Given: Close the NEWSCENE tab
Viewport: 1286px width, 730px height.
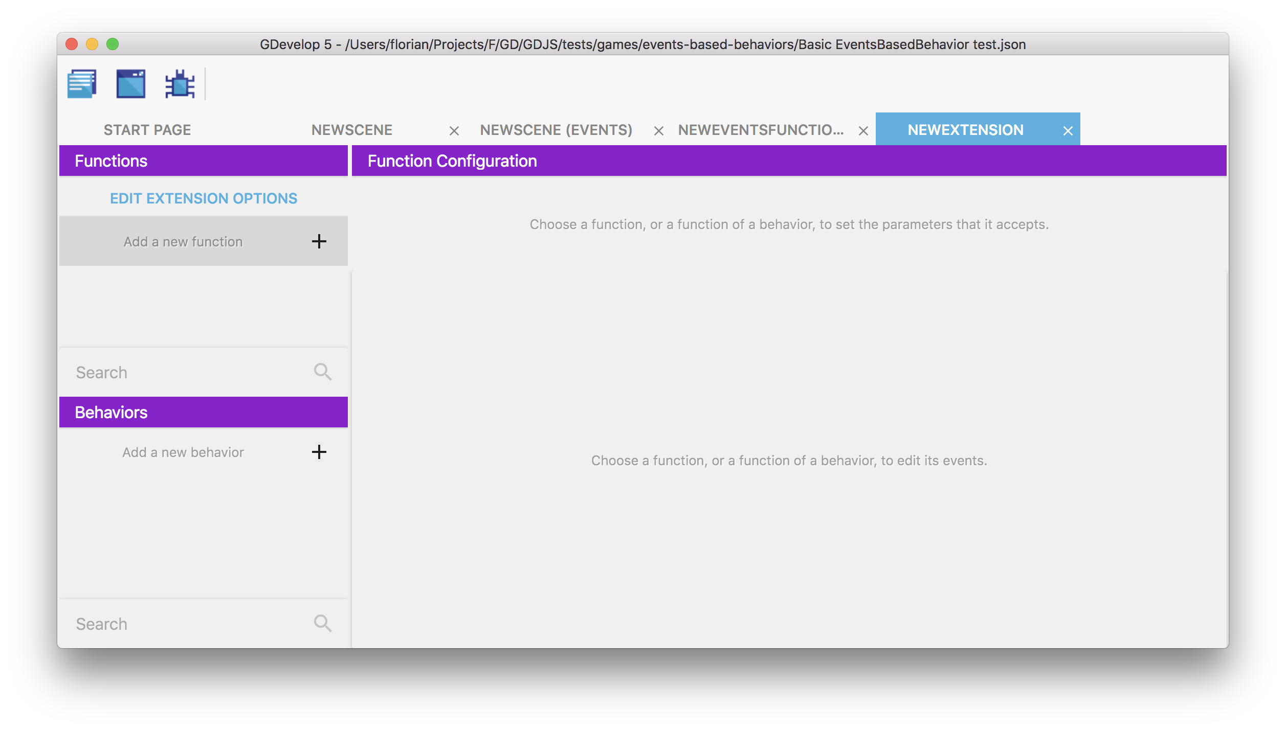Looking at the screenshot, I should point(454,131).
